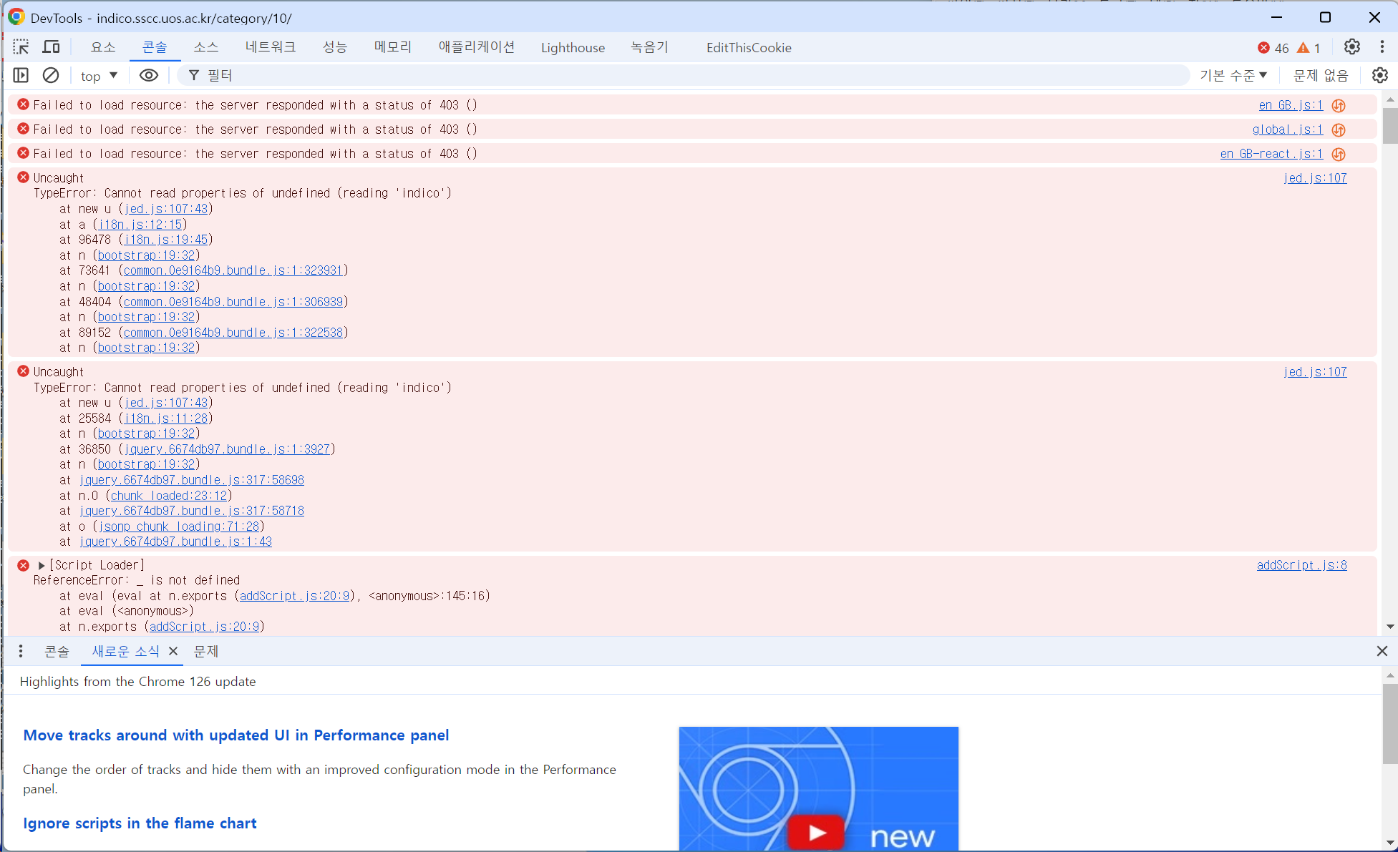
Task: Switch to the 콘솔 tab in top bar
Action: click(x=155, y=47)
